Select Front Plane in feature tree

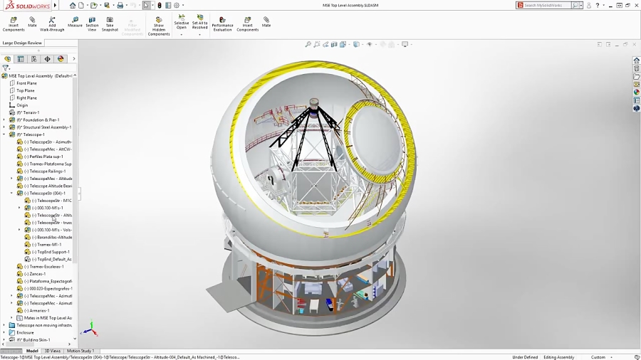click(26, 83)
